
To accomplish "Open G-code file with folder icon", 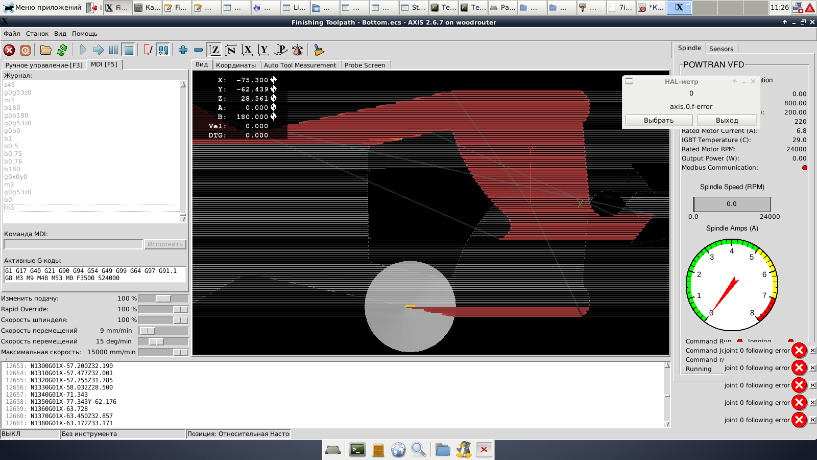I will pyautogui.click(x=46, y=50).
